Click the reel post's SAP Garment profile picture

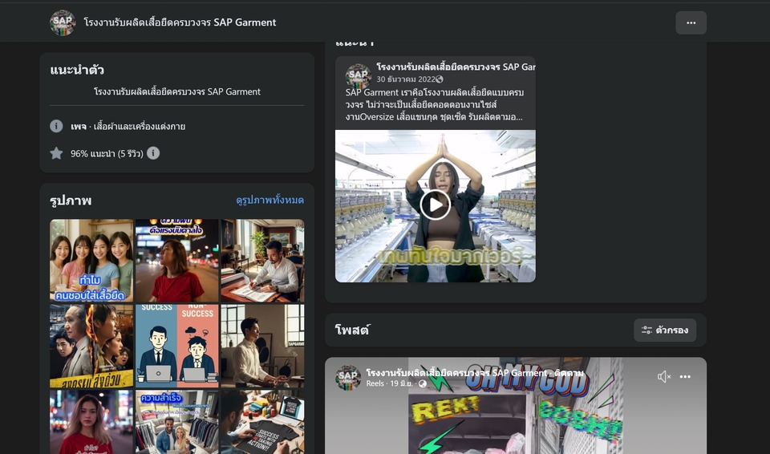pos(347,378)
